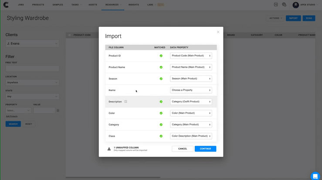
Task: Open the Name row property dropdown
Action: pos(191,90)
